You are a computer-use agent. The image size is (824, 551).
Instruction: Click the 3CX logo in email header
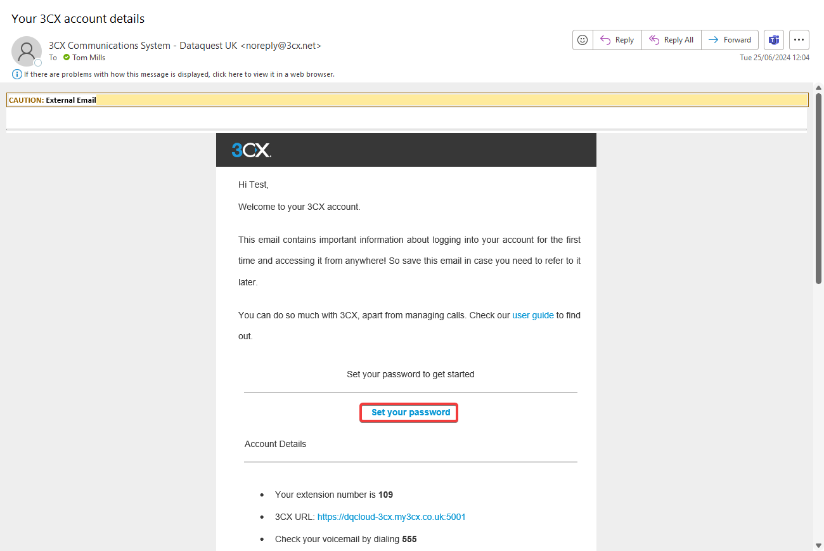click(x=252, y=150)
